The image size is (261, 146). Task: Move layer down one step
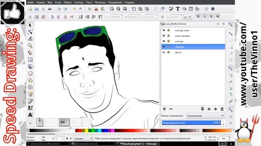pos(215,109)
